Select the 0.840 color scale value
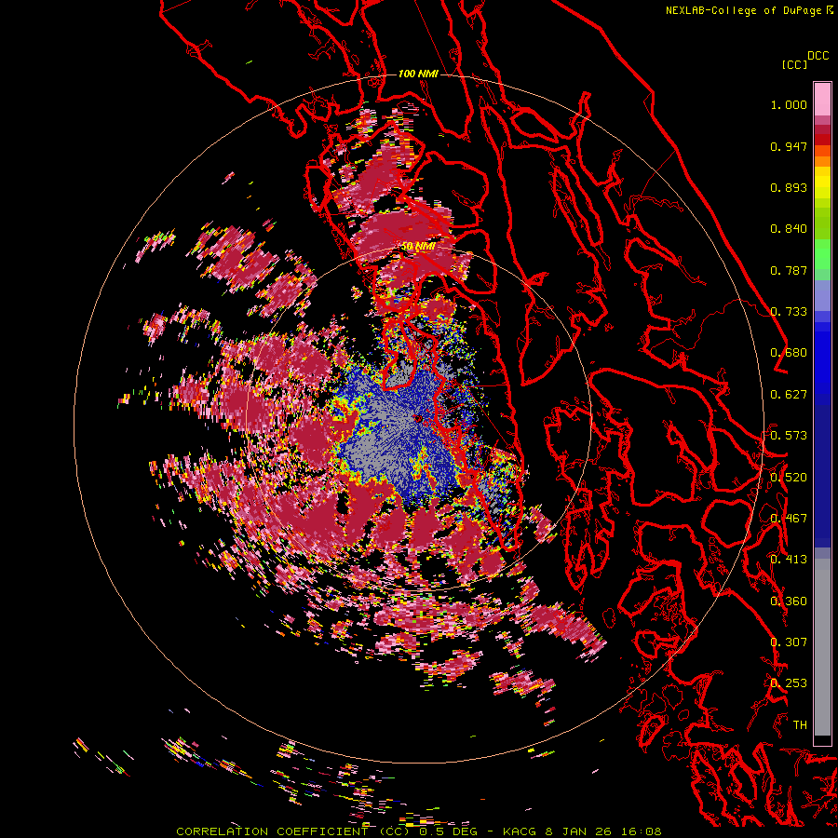This screenshot has width=838, height=838. tap(789, 229)
